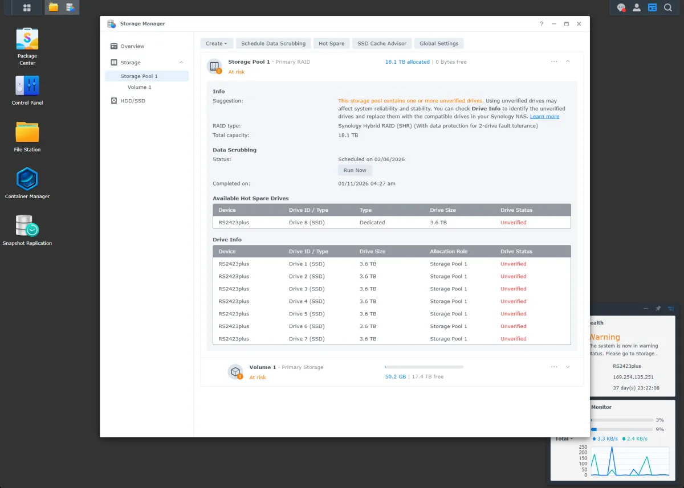Image resolution: width=684 pixels, height=488 pixels.
Task: Open the desktop search magnifier
Action: [x=667, y=7]
